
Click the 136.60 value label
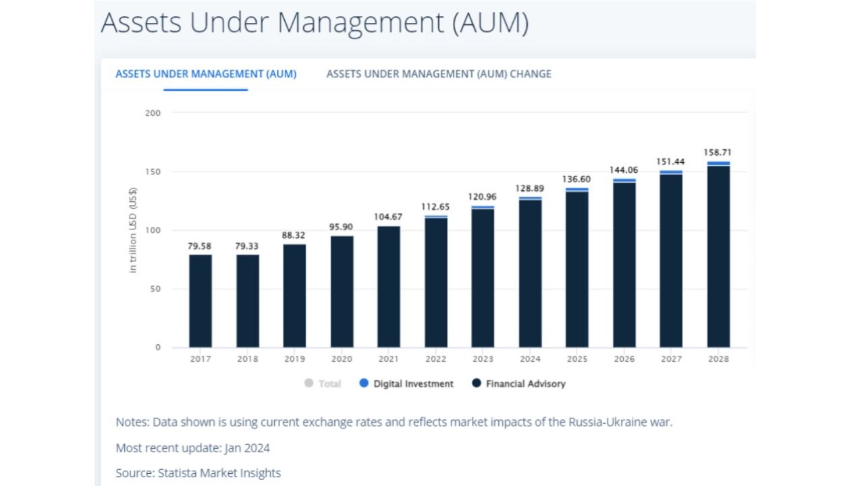pyautogui.click(x=577, y=179)
